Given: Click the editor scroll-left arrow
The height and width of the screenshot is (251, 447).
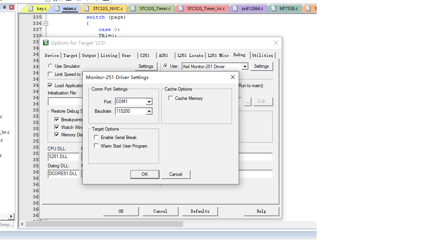Looking at the screenshot, I should (x=22, y=224).
